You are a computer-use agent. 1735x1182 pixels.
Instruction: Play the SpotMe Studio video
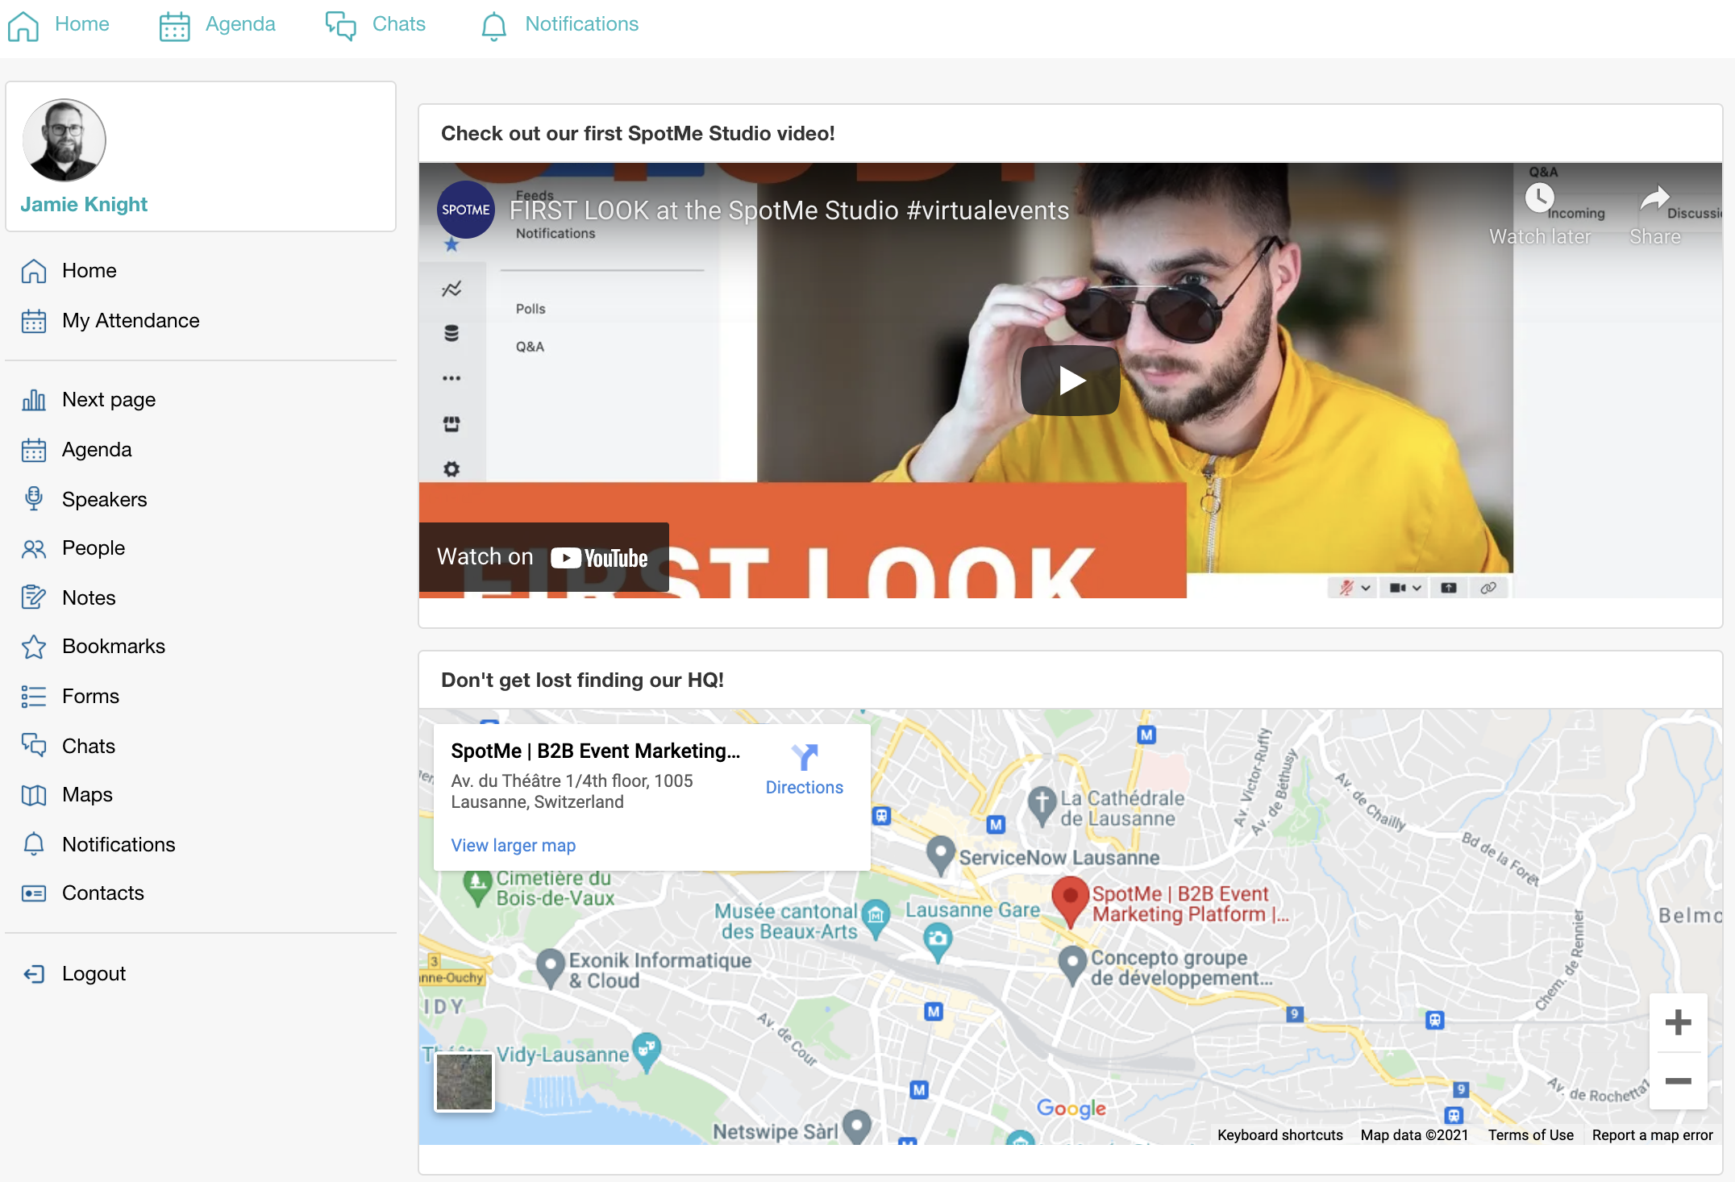click(1070, 381)
